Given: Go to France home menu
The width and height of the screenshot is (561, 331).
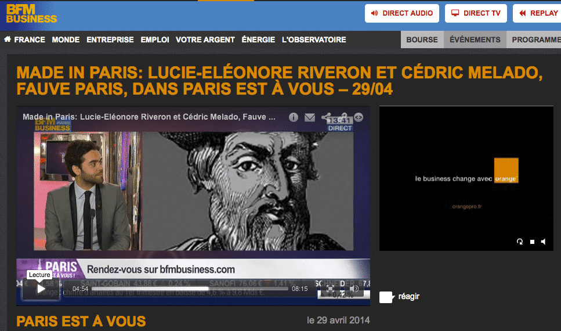Looking at the screenshot, I should pyautogui.click(x=24, y=39).
